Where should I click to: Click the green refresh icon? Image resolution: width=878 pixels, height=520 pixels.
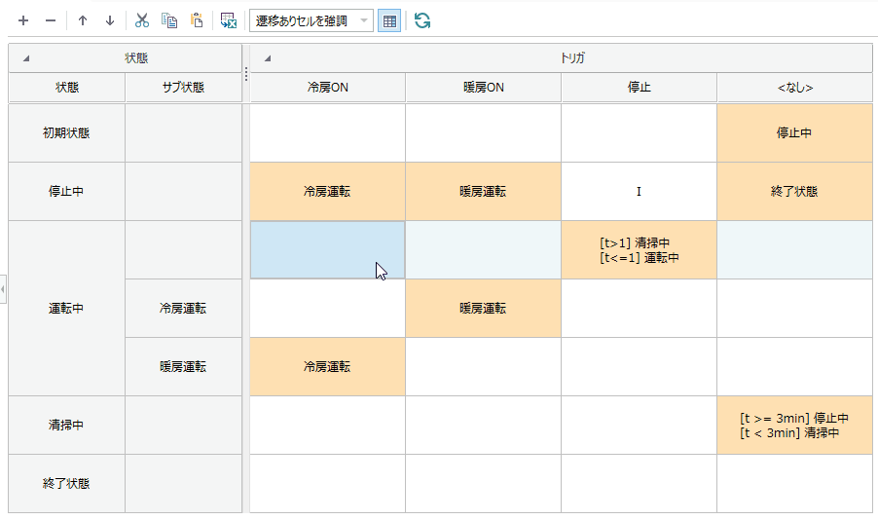click(x=422, y=20)
